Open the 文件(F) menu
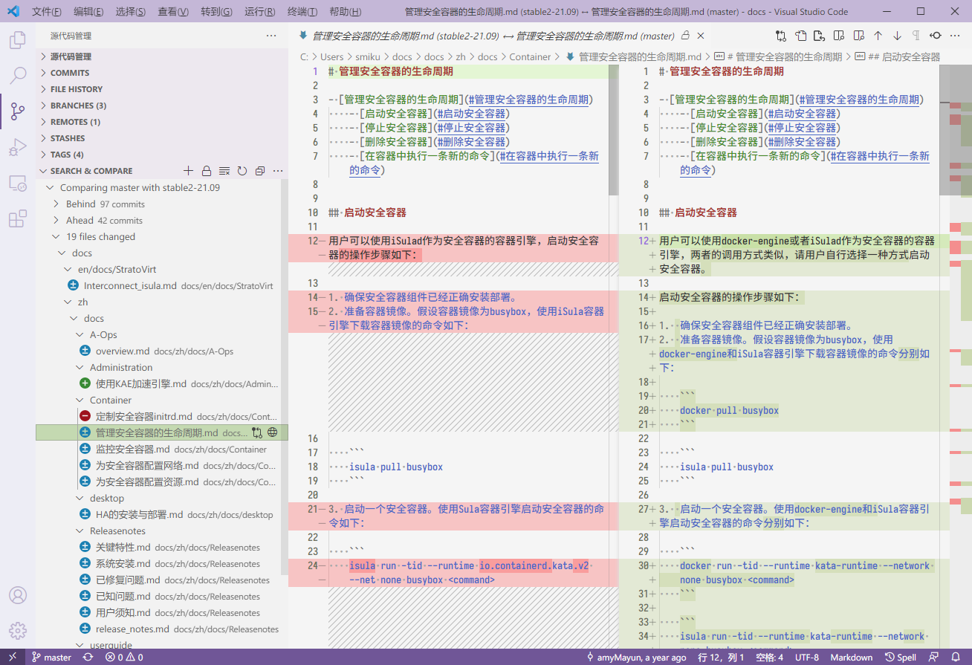The image size is (972, 665). [47, 12]
